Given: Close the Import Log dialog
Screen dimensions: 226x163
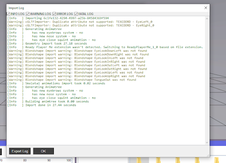Looking at the screenshot, I should point(206,8).
